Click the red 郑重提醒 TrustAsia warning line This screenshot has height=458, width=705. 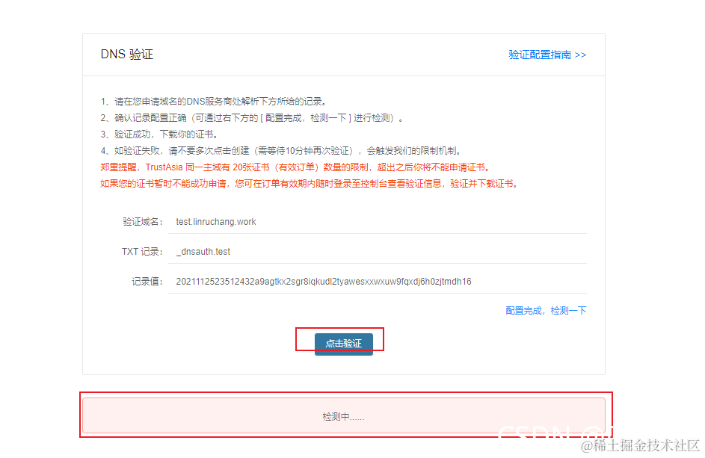click(295, 167)
